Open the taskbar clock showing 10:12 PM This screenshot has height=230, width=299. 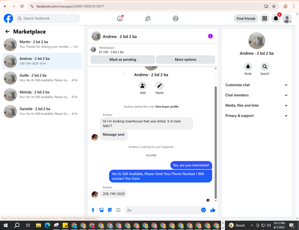[x=279, y=225]
